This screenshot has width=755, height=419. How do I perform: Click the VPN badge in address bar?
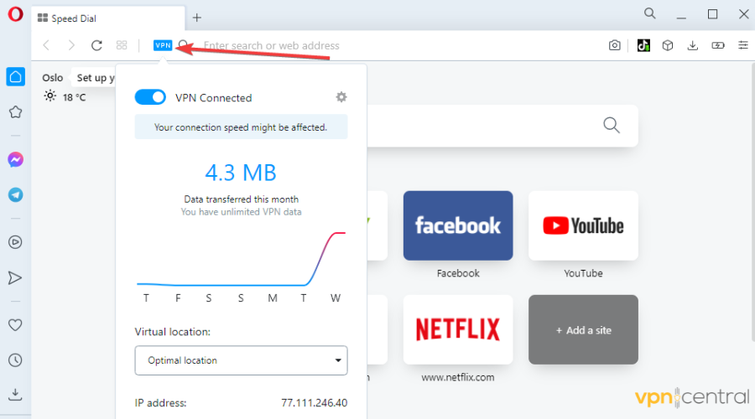pos(163,45)
